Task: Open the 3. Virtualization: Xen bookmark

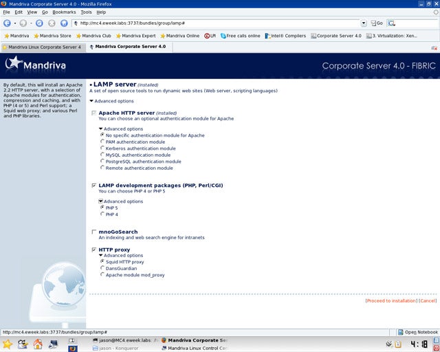Action: (392, 36)
